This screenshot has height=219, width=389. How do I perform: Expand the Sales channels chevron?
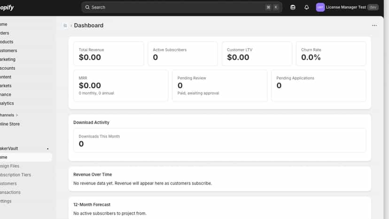coord(17,115)
